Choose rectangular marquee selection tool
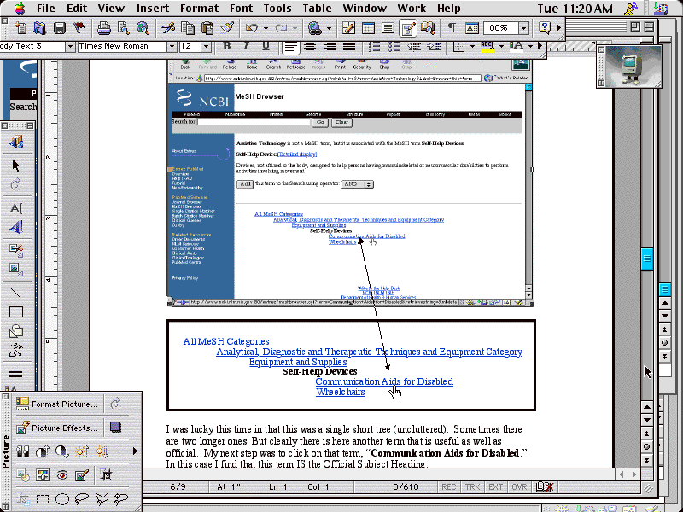 click(x=42, y=499)
